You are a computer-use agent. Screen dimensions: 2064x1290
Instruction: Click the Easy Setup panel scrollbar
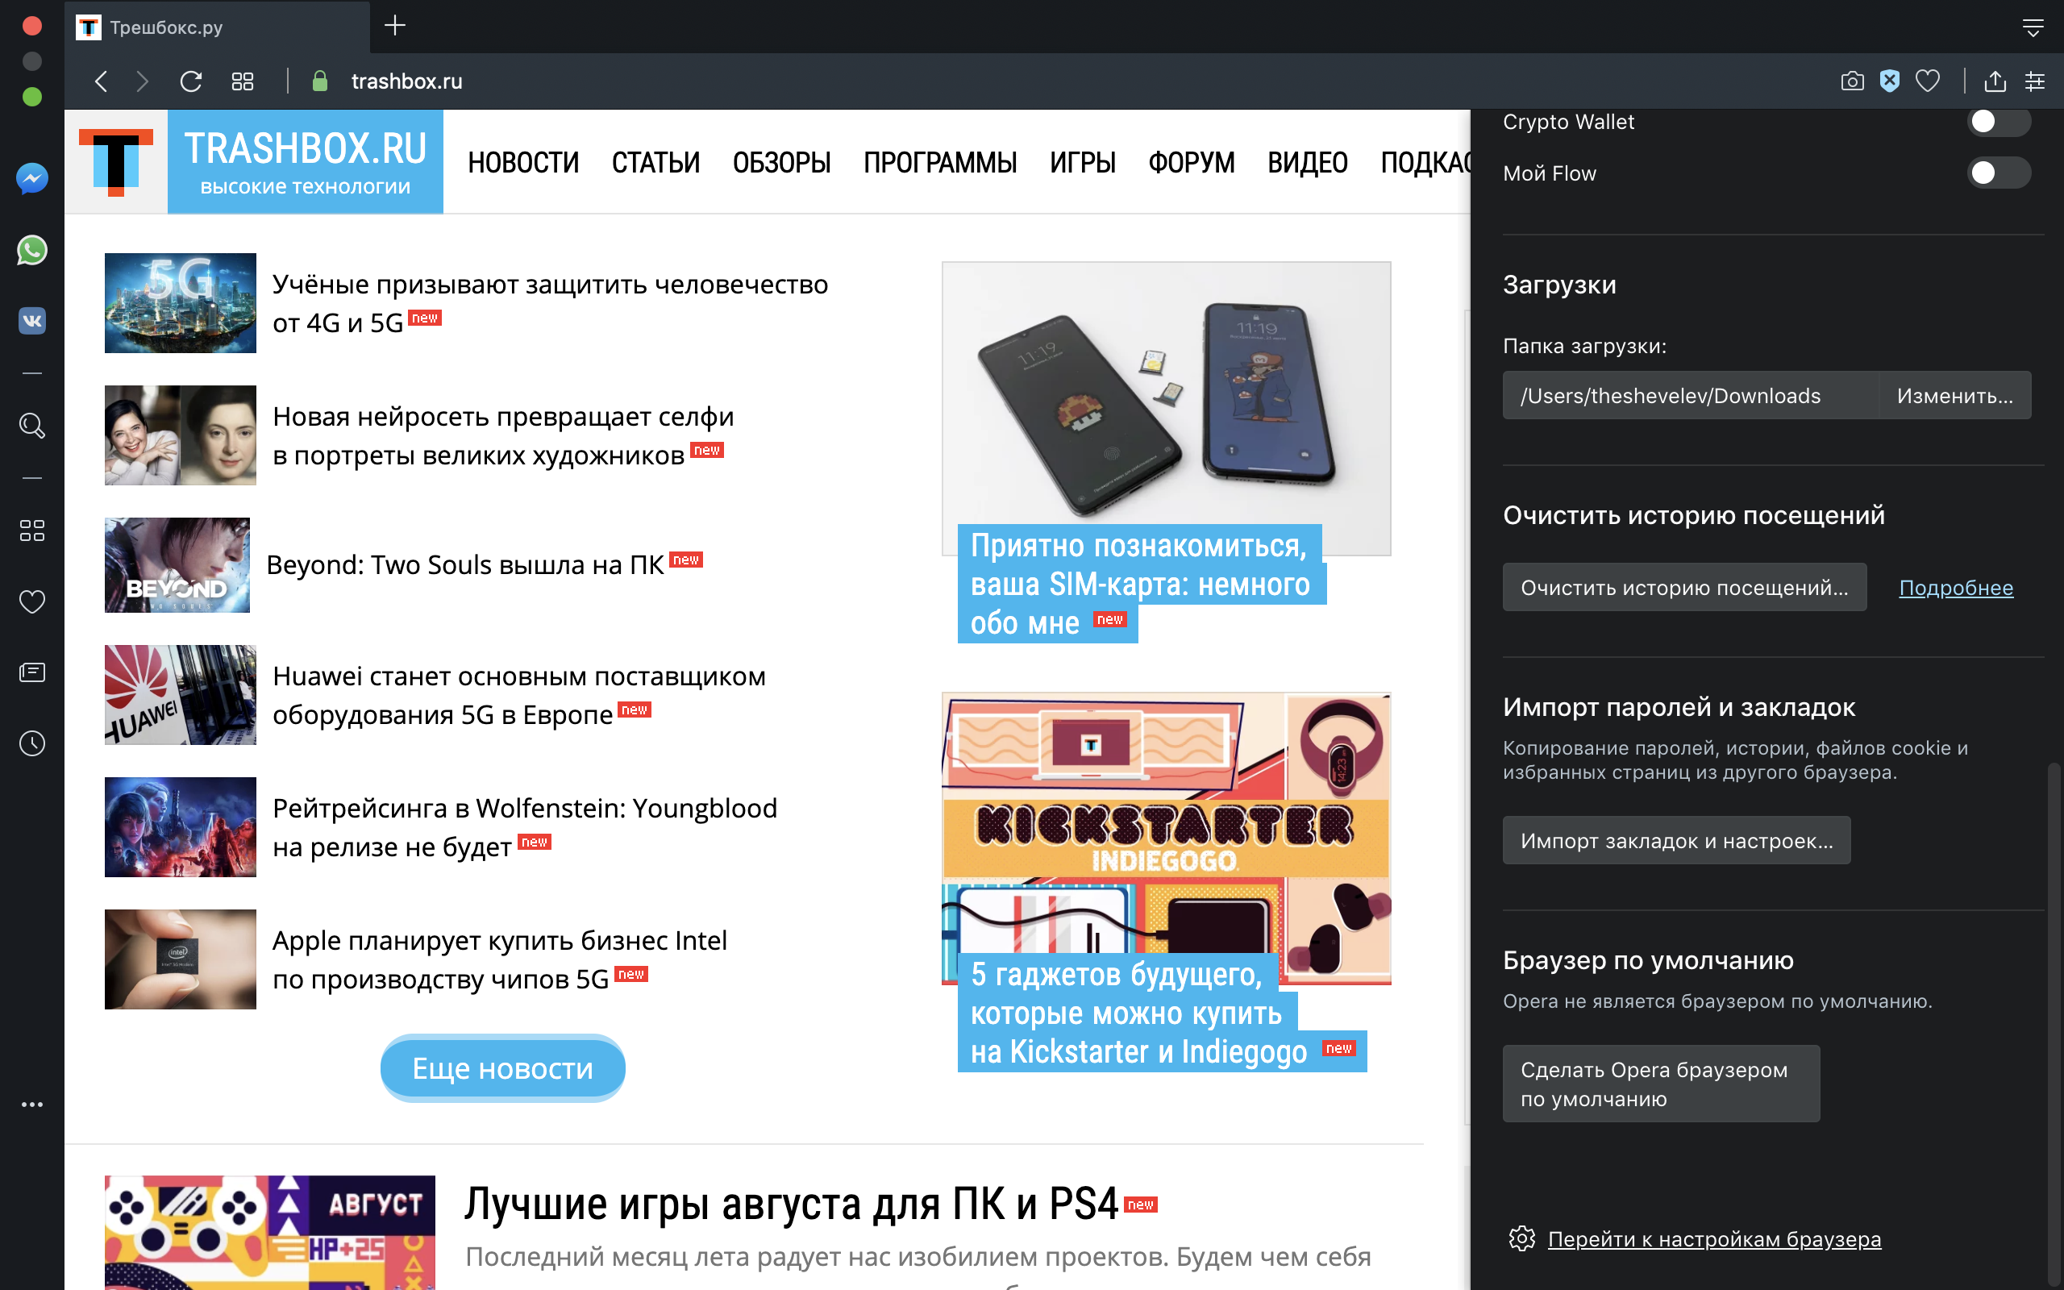point(2054,1024)
